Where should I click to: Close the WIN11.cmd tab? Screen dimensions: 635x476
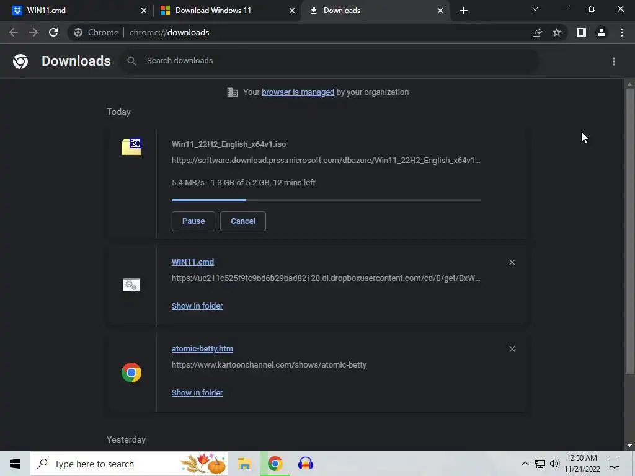[144, 11]
